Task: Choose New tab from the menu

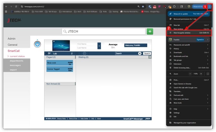Action: point(189,25)
